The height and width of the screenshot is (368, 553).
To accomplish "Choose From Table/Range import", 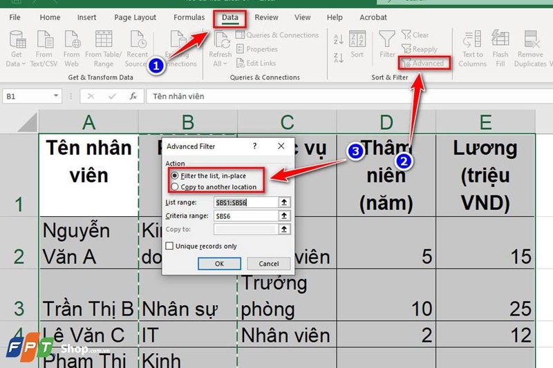I will (x=103, y=48).
